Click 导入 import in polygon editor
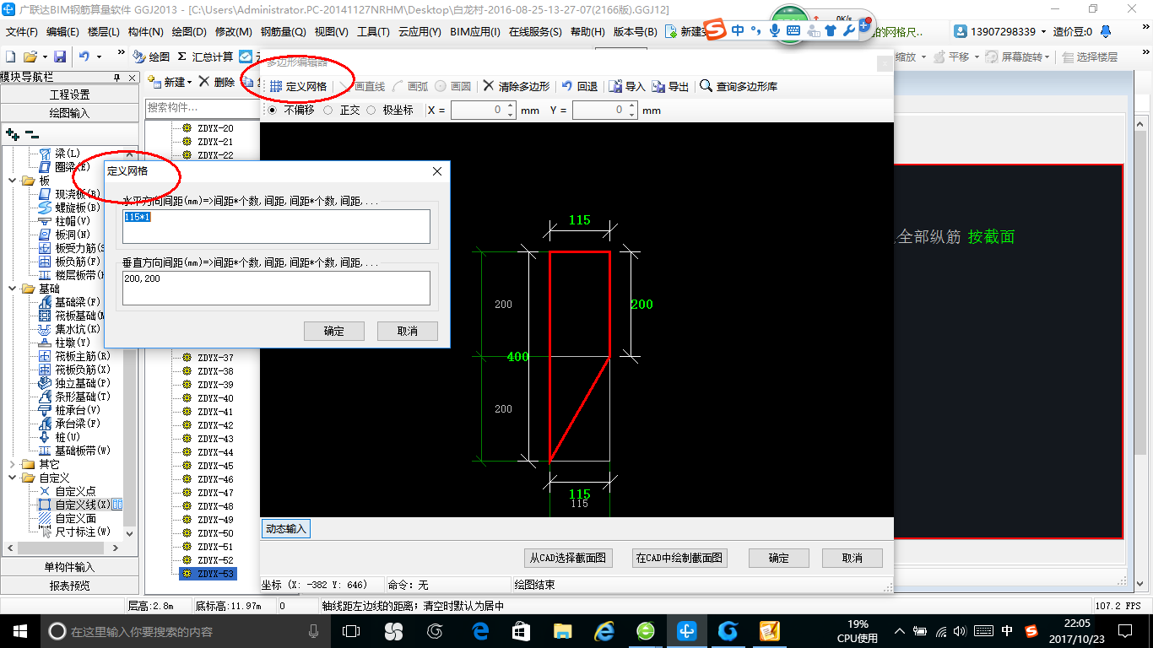 click(x=627, y=86)
